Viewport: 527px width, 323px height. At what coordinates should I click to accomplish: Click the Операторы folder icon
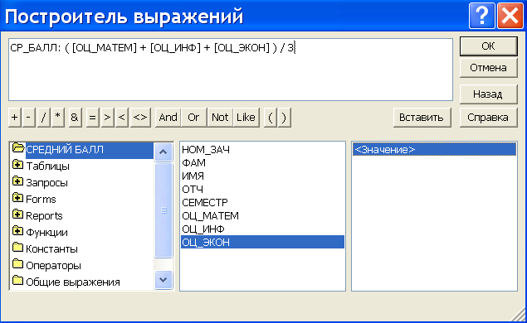(17, 264)
